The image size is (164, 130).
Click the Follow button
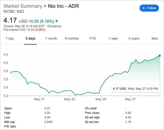click(x=149, y=8)
